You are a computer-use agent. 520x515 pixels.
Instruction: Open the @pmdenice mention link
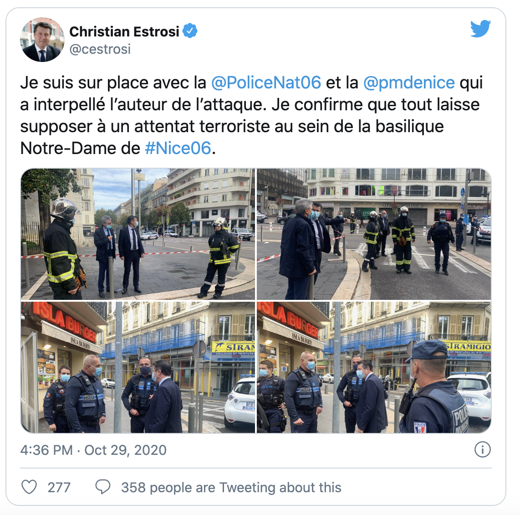tap(409, 82)
